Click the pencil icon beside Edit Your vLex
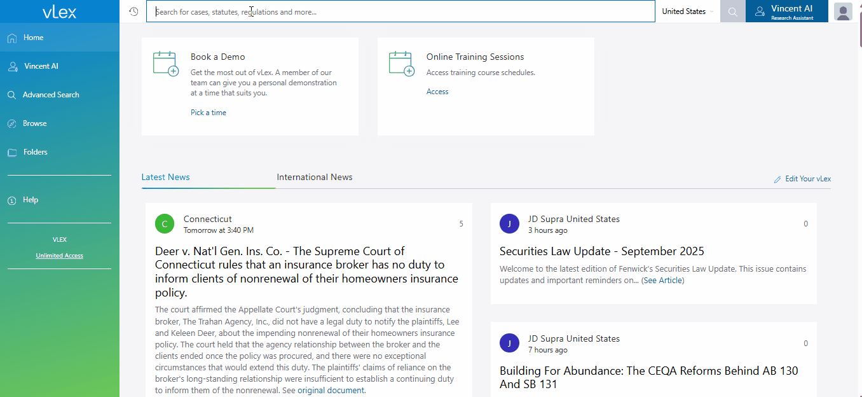This screenshot has width=862, height=397. (x=777, y=179)
